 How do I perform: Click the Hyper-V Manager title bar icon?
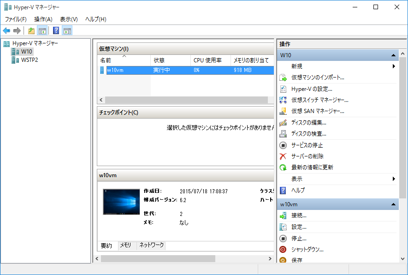pos(7,7)
